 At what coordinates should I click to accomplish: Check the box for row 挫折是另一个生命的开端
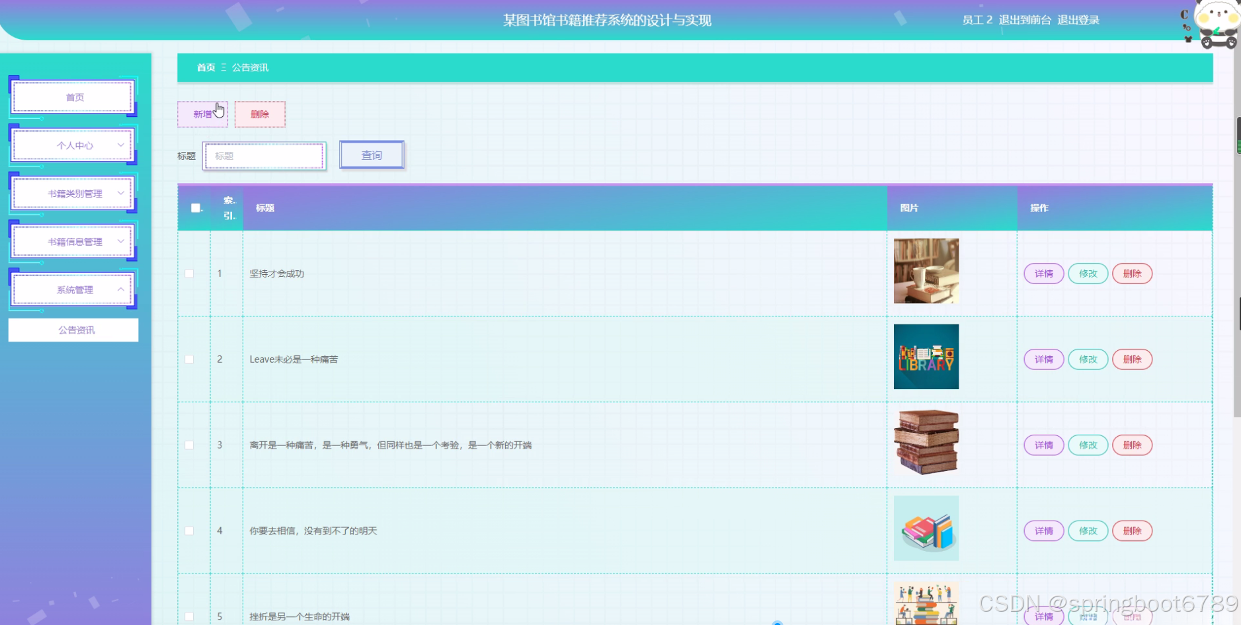pos(189,616)
